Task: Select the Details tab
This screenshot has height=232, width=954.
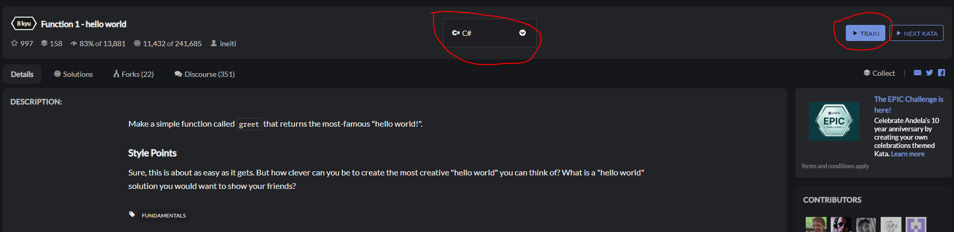Action: [22, 74]
